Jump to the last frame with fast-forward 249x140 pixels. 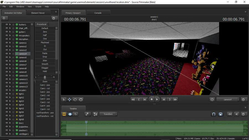[x=175, y=100]
